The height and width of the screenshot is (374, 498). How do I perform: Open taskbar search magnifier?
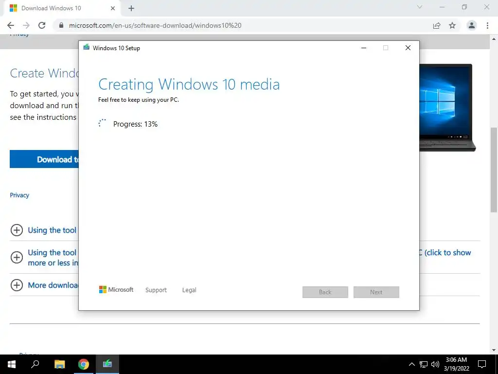click(x=35, y=364)
